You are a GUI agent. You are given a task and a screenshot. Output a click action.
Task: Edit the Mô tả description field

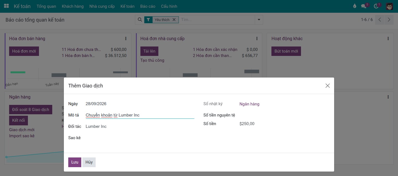(x=140, y=115)
